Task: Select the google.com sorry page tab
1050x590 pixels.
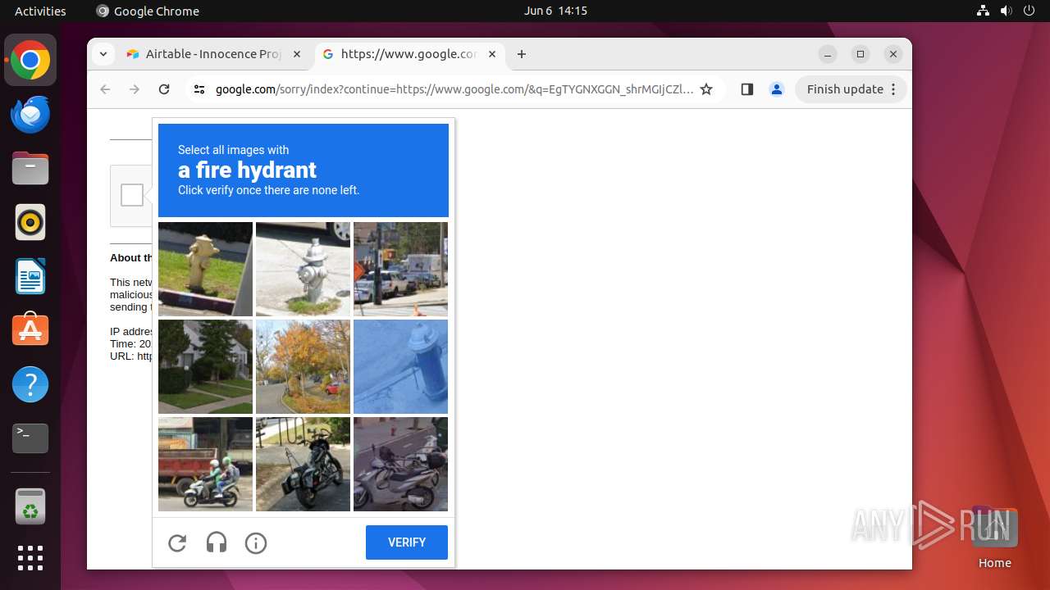Action: [409, 54]
